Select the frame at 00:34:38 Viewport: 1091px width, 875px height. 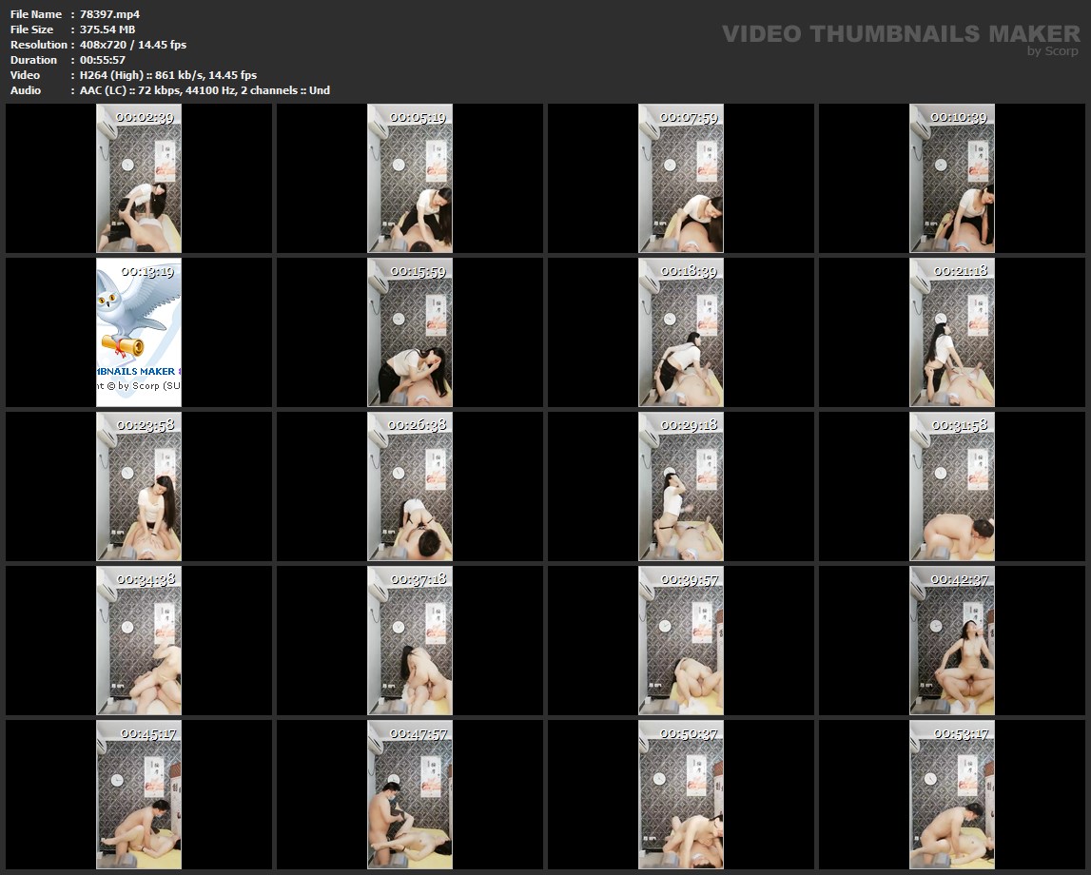(139, 640)
